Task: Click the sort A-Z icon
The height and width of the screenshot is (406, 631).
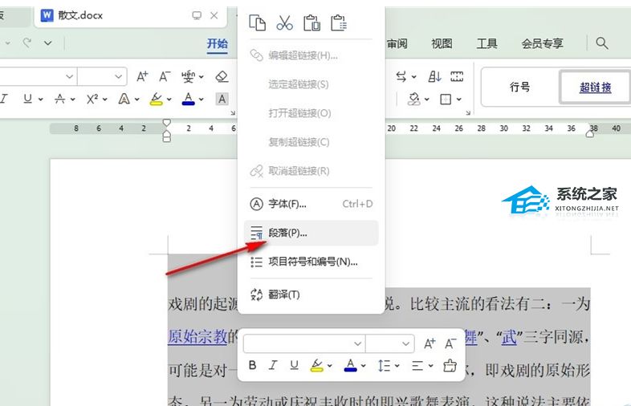Action: pos(434,76)
